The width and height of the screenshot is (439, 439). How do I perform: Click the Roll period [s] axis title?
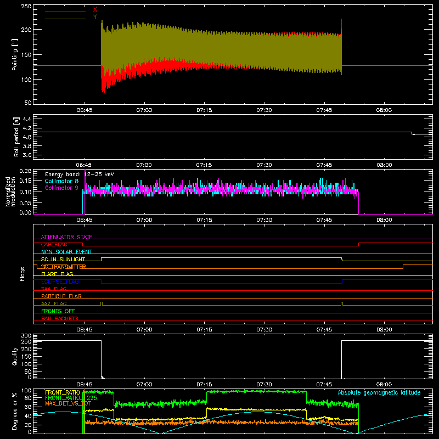[x=16, y=137]
